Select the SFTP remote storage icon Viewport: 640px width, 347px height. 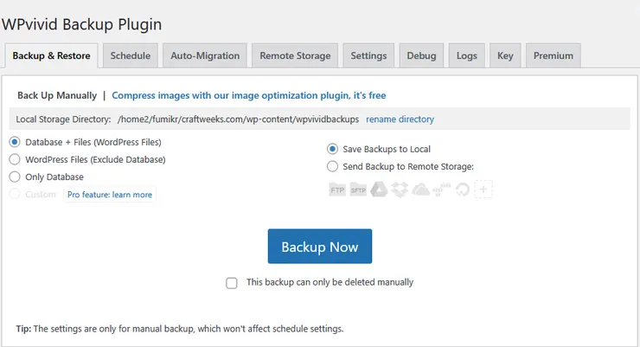click(358, 190)
